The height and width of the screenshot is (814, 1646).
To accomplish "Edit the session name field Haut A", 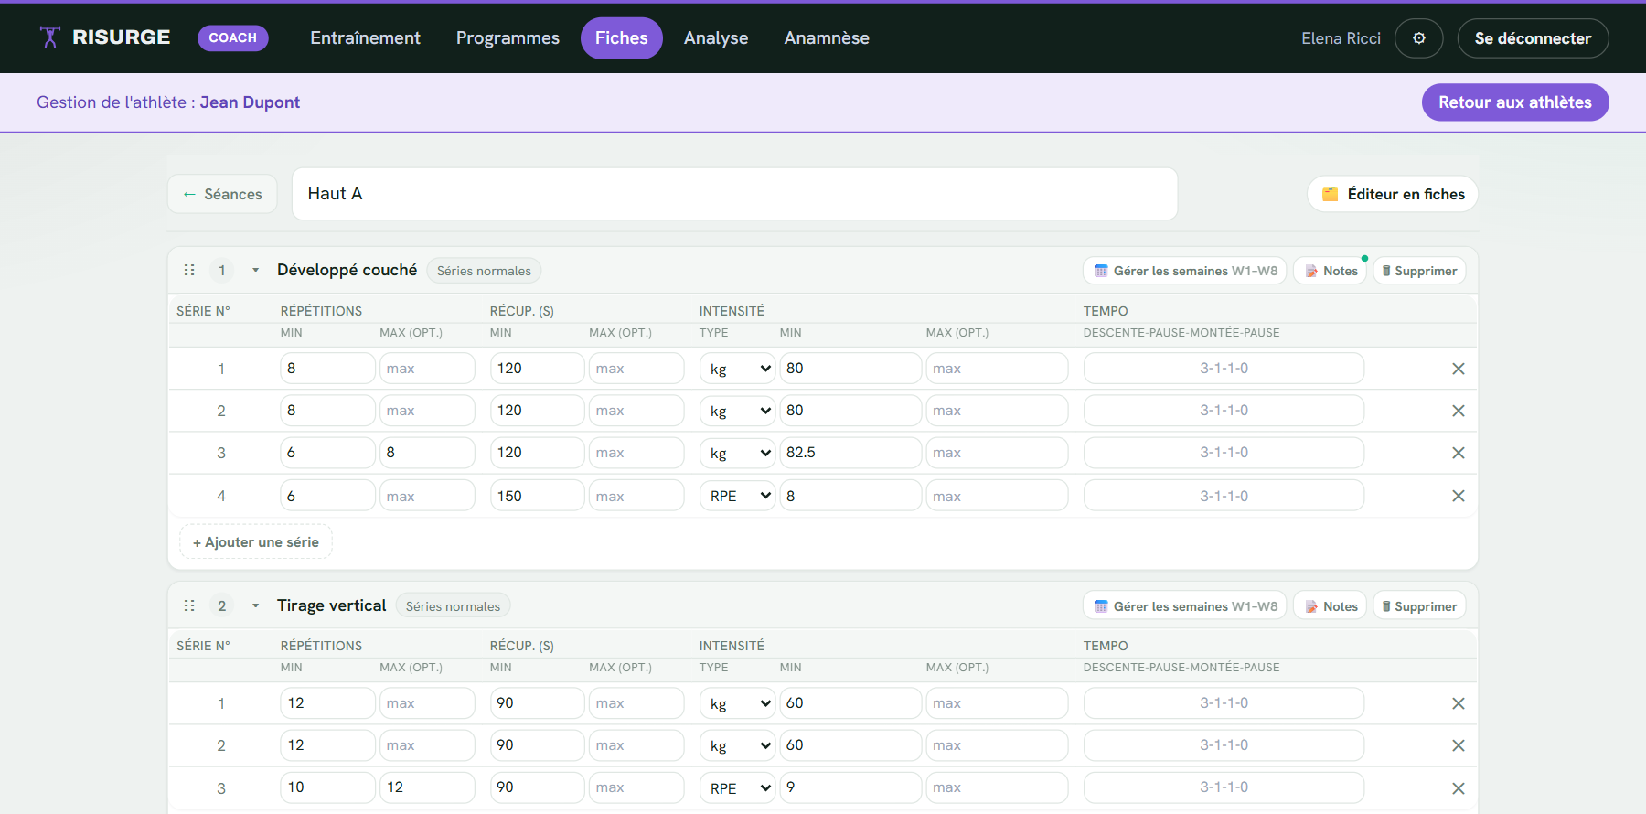I will (734, 194).
